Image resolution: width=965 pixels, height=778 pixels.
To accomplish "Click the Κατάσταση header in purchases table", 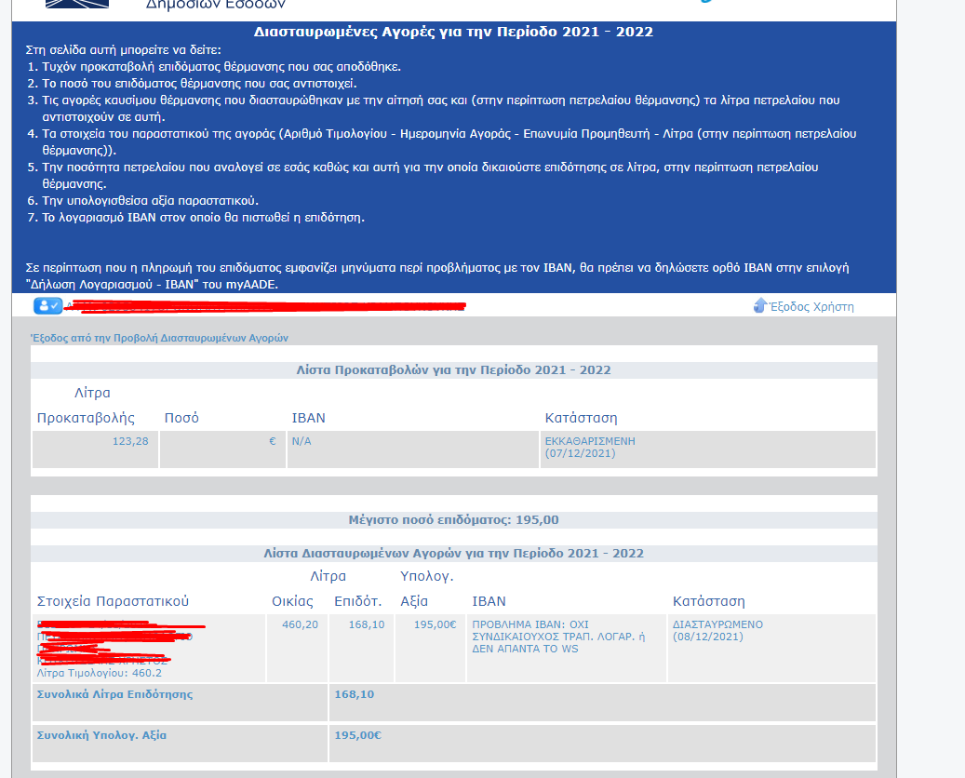I will point(708,601).
